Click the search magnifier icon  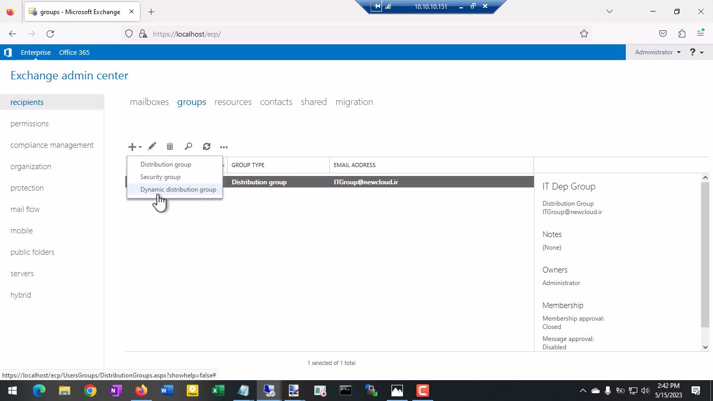pyautogui.click(x=188, y=147)
